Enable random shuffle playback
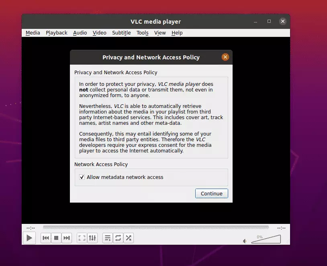The image size is (327, 266). point(129,238)
